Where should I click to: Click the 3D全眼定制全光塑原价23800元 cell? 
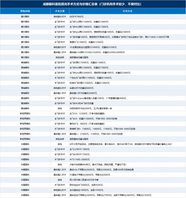[128, 47]
